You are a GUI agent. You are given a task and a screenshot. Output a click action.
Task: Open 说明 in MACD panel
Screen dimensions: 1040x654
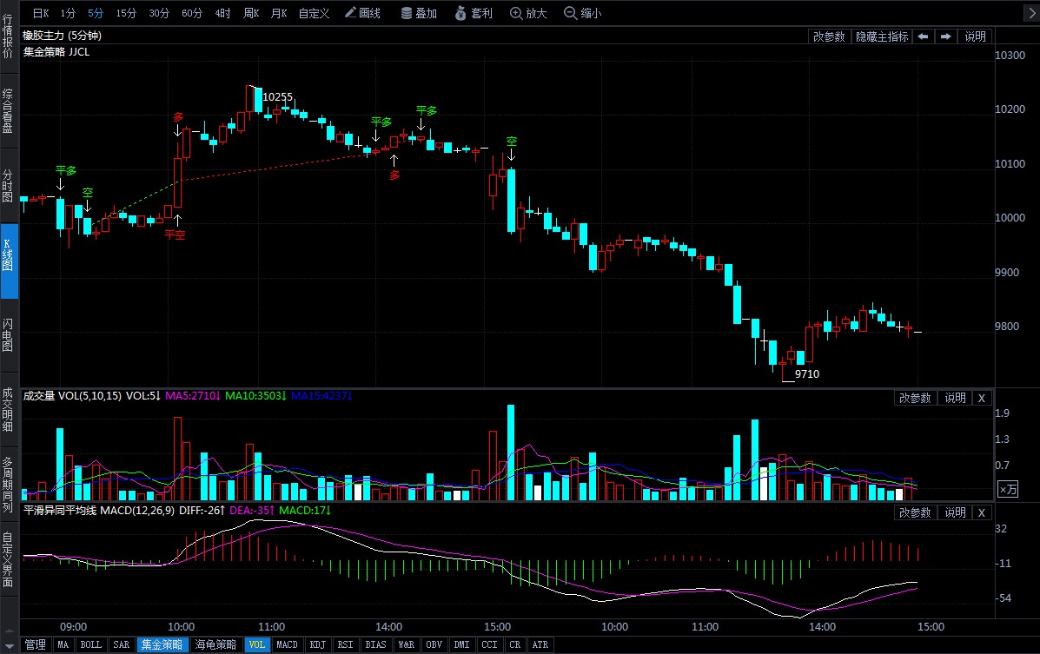click(x=955, y=512)
